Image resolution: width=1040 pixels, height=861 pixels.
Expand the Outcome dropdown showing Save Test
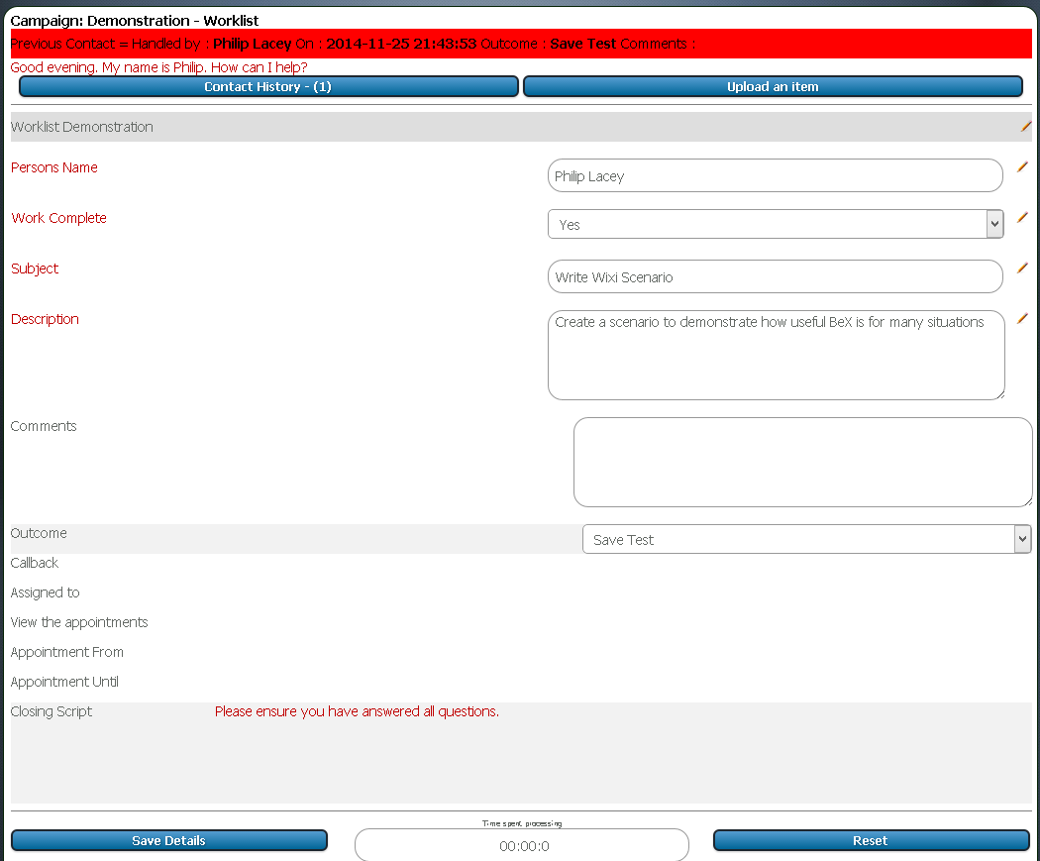pyautogui.click(x=806, y=540)
